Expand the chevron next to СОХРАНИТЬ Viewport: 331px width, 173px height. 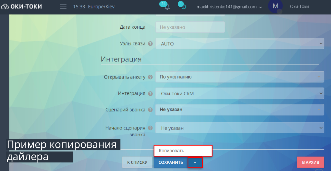point(195,162)
